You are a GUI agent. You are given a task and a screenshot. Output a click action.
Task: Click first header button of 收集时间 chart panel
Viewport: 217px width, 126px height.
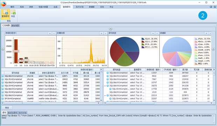pyautogui.click(x=101, y=33)
